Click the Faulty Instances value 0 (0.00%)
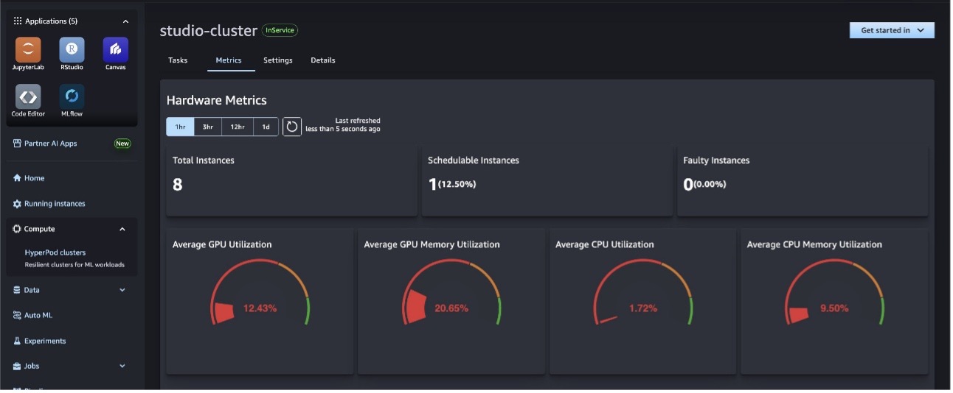Screen dimensions: 953x393 pyautogui.click(x=704, y=184)
